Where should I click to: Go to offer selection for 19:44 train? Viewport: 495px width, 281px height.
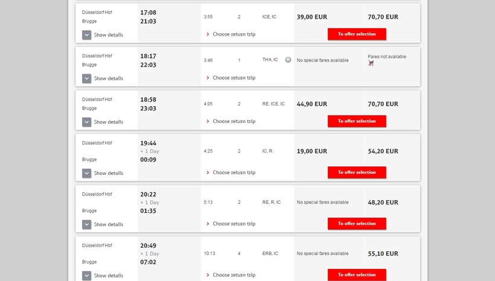point(357,172)
